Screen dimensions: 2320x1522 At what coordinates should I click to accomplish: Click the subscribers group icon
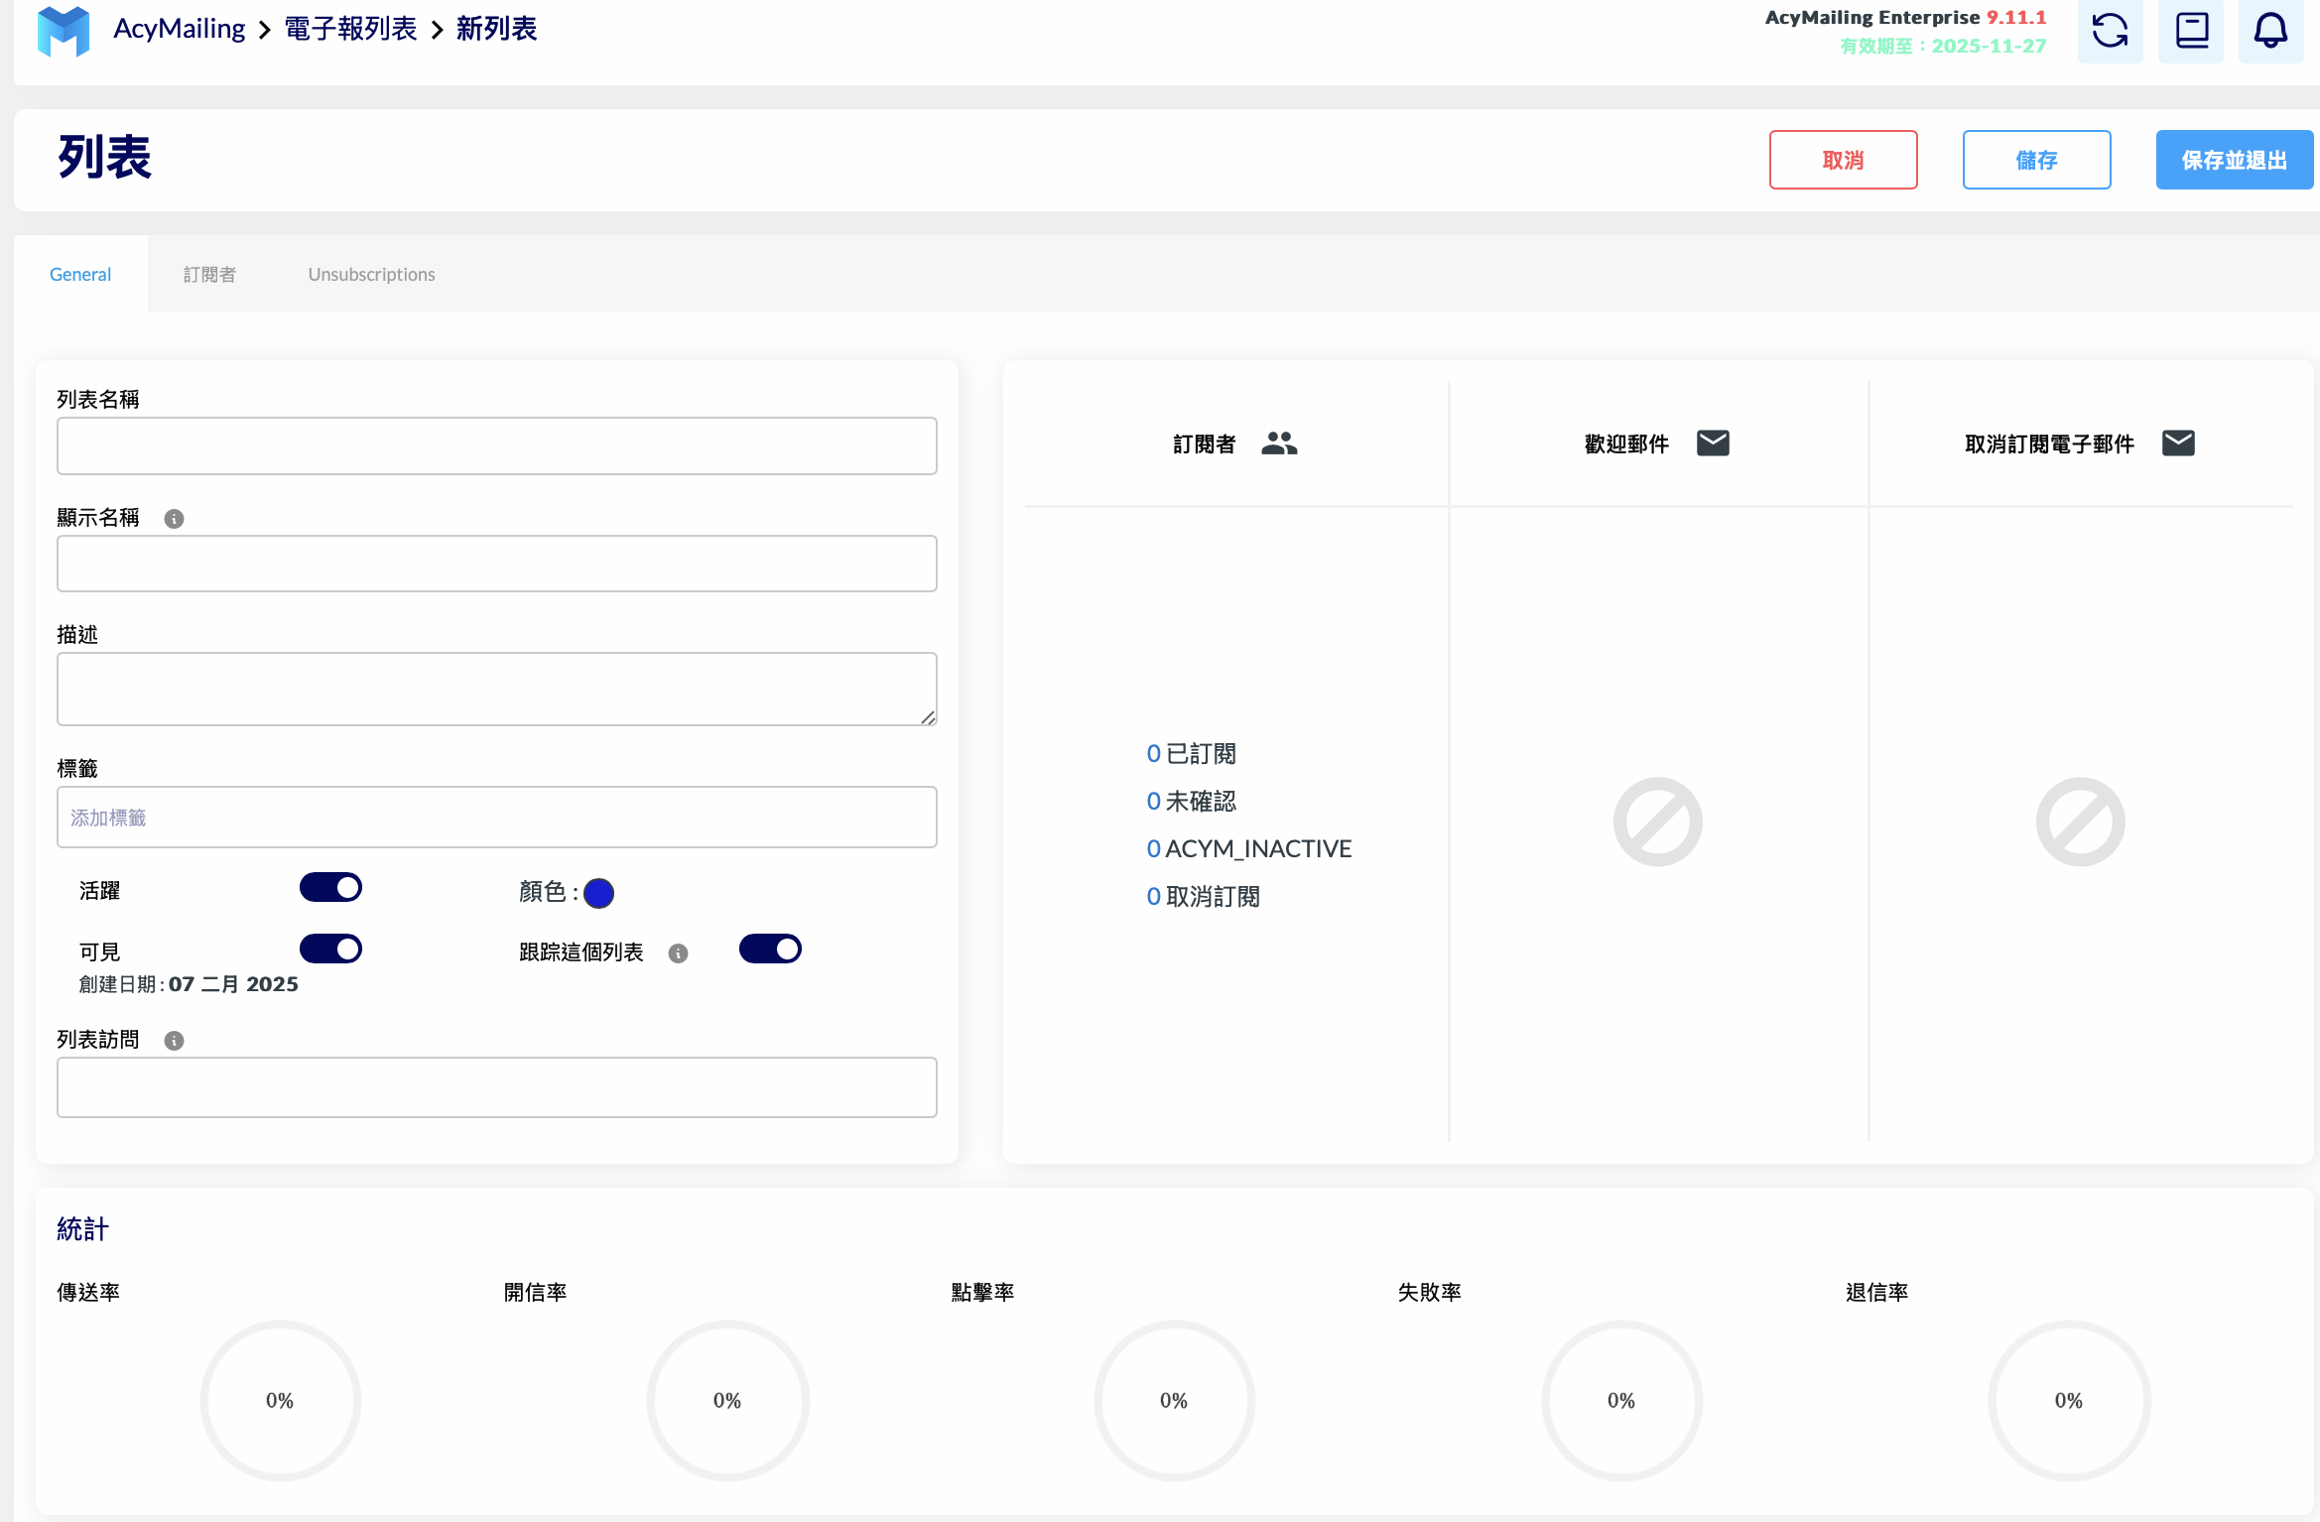1279,444
